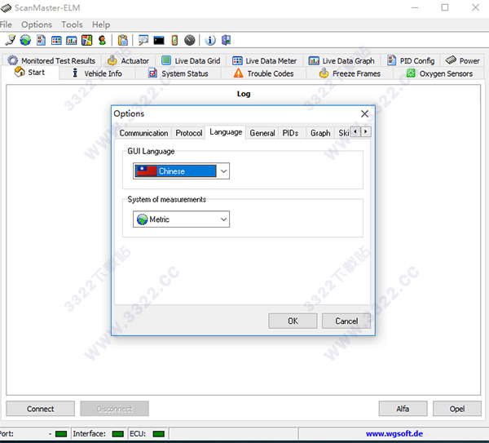Viewport: 489px width, 443px height.
Task: Open the Options menu in menu bar
Action: tap(37, 24)
